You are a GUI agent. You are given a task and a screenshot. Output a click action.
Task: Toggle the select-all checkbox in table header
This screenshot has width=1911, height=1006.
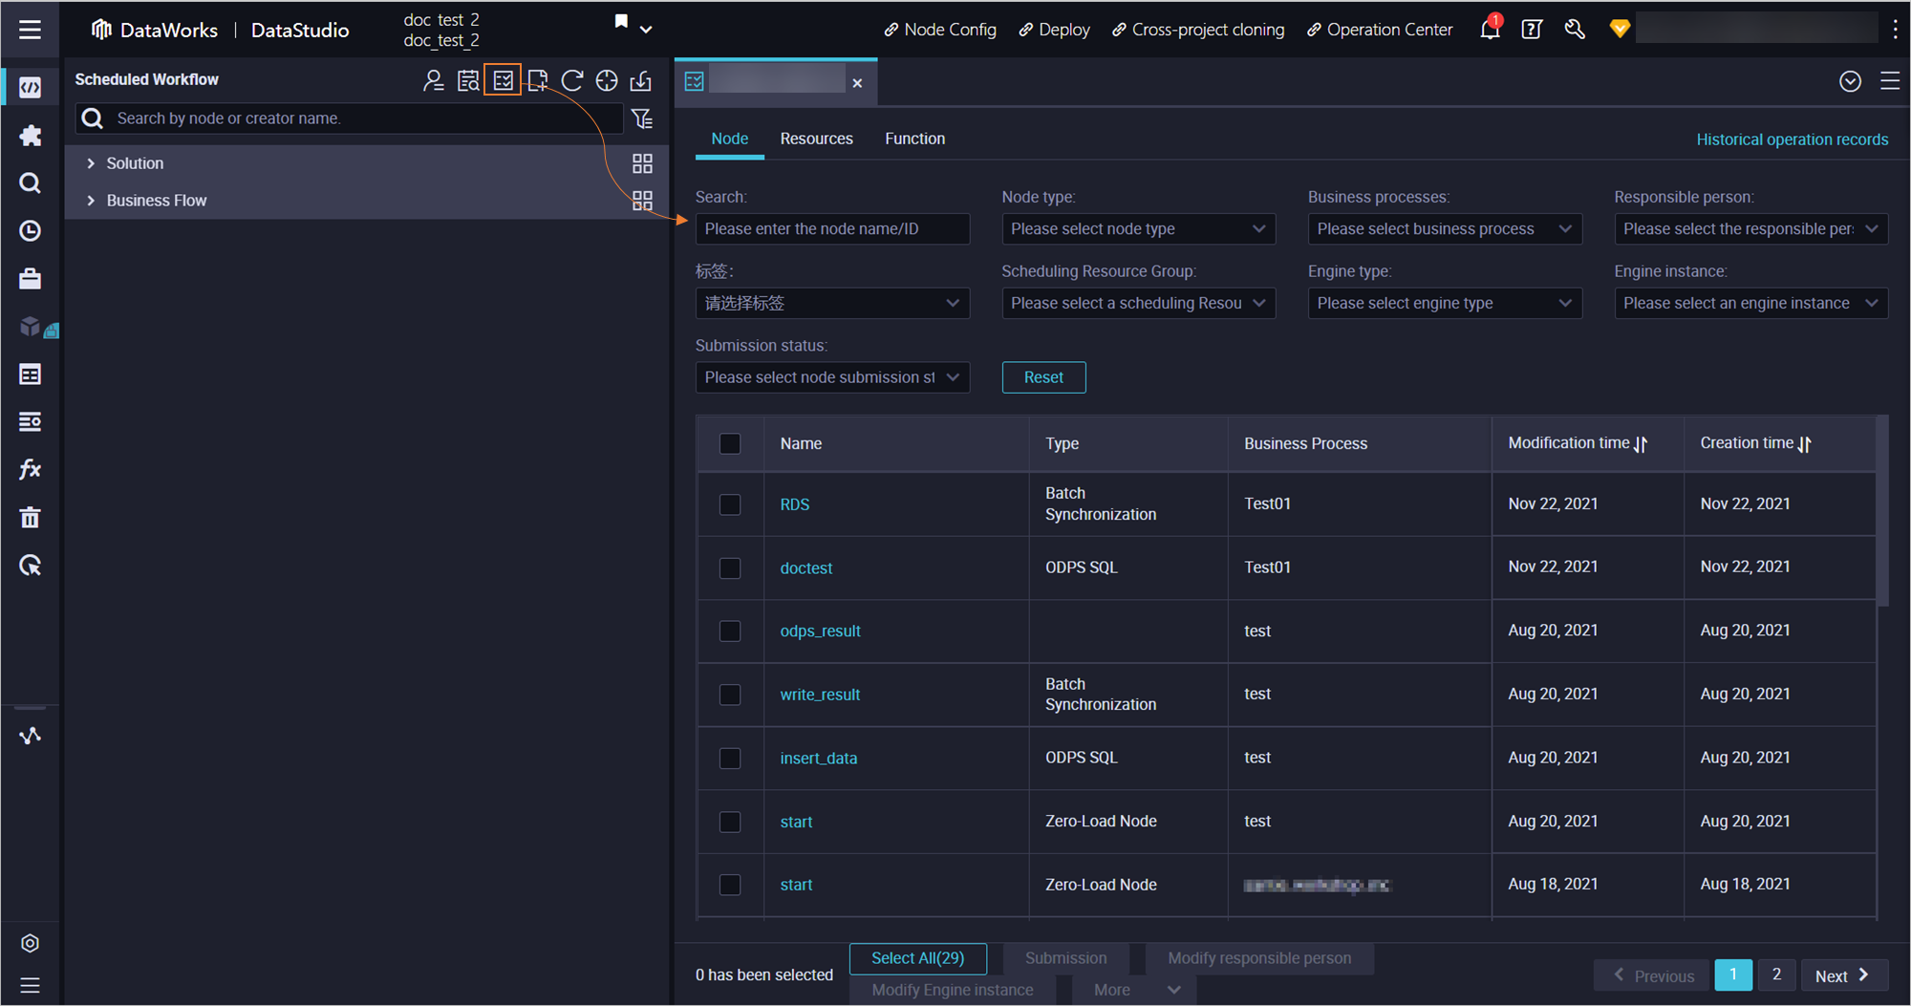[x=730, y=443]
